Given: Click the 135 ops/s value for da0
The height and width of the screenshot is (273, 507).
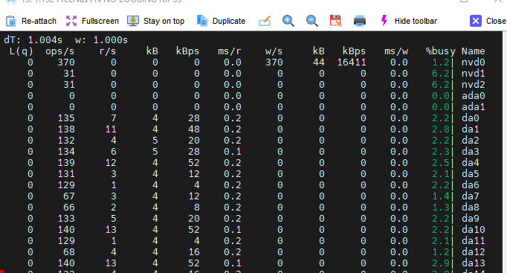Looking at the screenshot, I should [x=66, y=118].
